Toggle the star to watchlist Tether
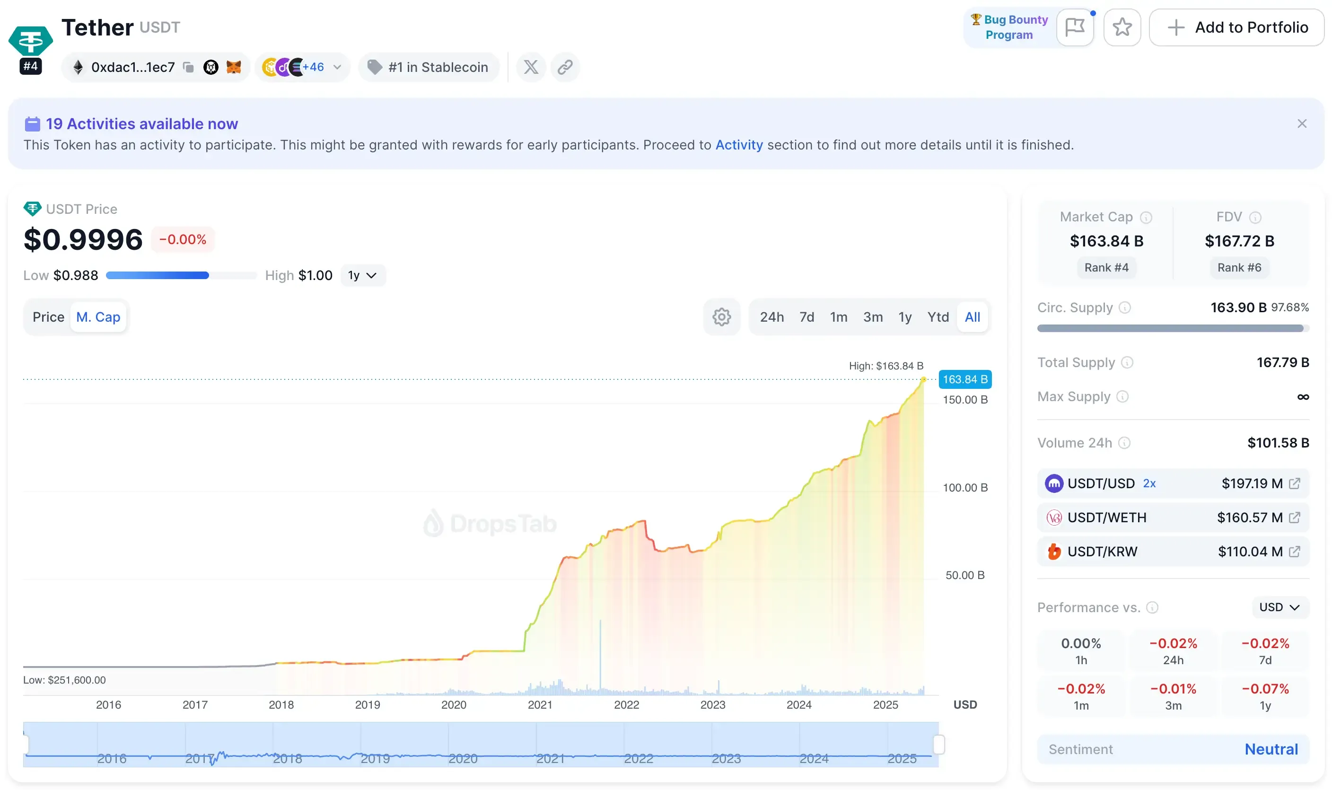This screenshot has height=790, width=1332. [x=1122, y=27]
